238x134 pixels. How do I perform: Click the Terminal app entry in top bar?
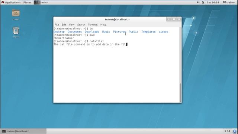pos(41,3)
